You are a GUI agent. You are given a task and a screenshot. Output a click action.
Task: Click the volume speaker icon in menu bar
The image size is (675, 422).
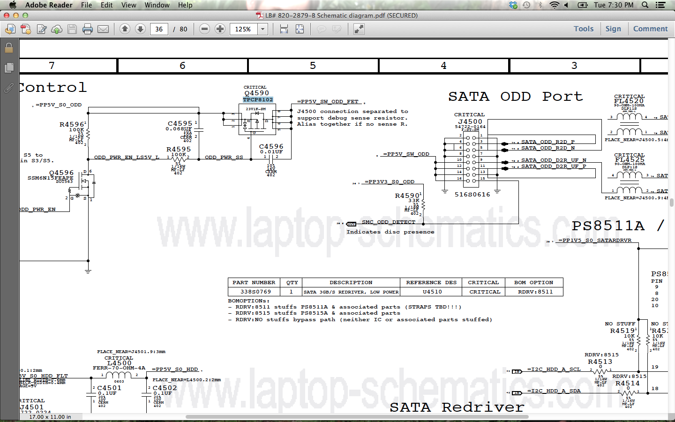[x=566, y=5]
